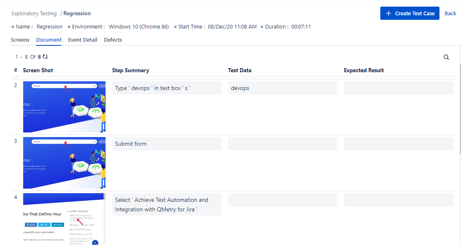461x246 pixels.
Task: Edit the 'Submit form' step summary
Action: point(166,143)
